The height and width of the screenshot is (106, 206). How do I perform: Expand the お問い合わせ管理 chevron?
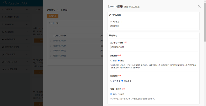27,47
